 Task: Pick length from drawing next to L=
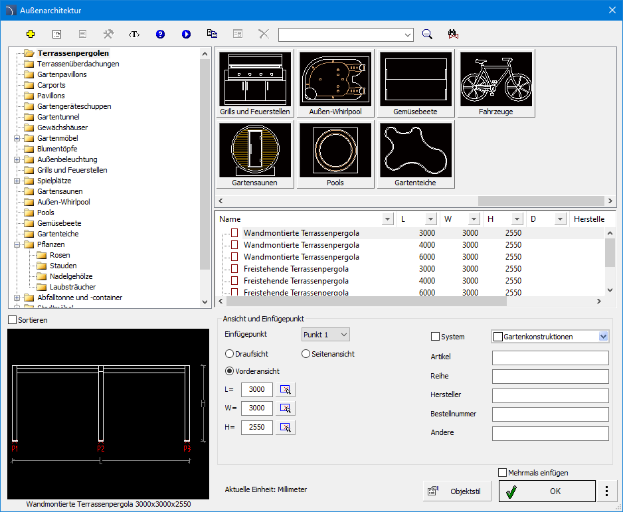tap(286, 390)
